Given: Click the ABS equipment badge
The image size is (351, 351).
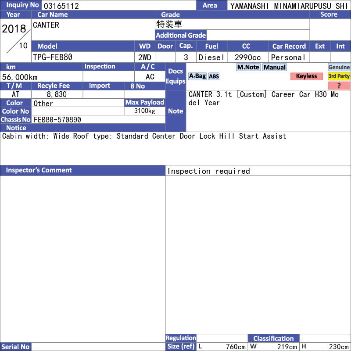Looking at the screenshot, I should [x=214, y=76].
